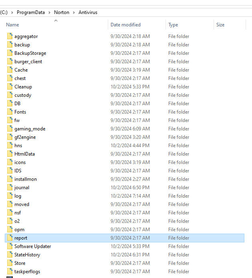
Task: Select the aggregator folder name
Action: tap(26, 36)
